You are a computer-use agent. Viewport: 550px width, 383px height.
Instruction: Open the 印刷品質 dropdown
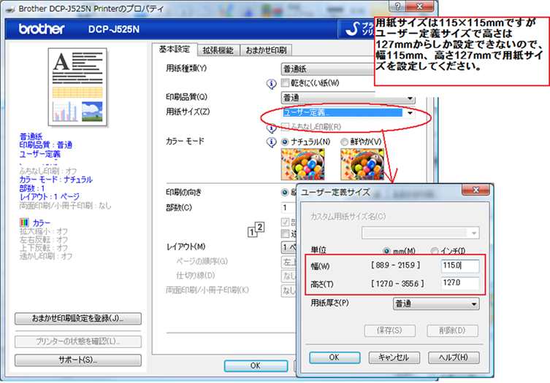(x=348, y=98)
